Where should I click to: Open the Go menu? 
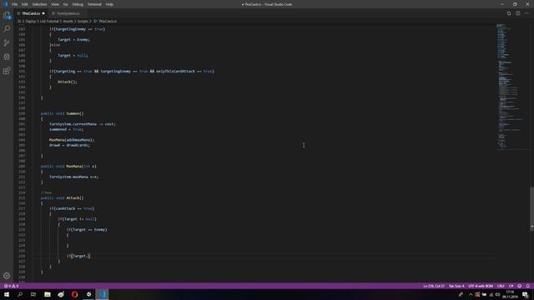point(66,4)
